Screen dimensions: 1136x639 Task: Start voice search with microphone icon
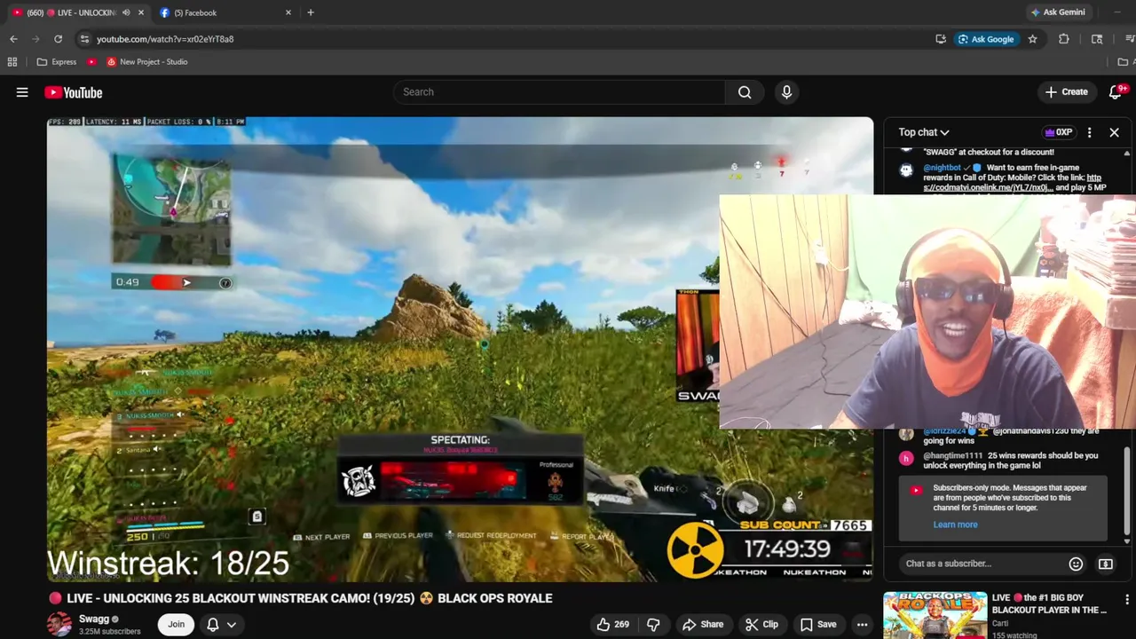tap(786, 92)
